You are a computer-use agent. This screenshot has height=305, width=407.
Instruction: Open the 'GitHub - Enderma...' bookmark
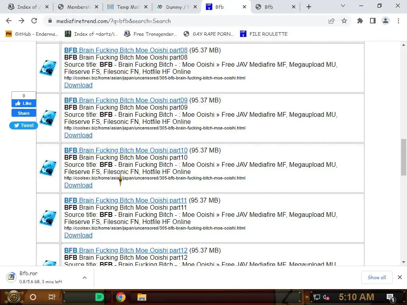32,34
